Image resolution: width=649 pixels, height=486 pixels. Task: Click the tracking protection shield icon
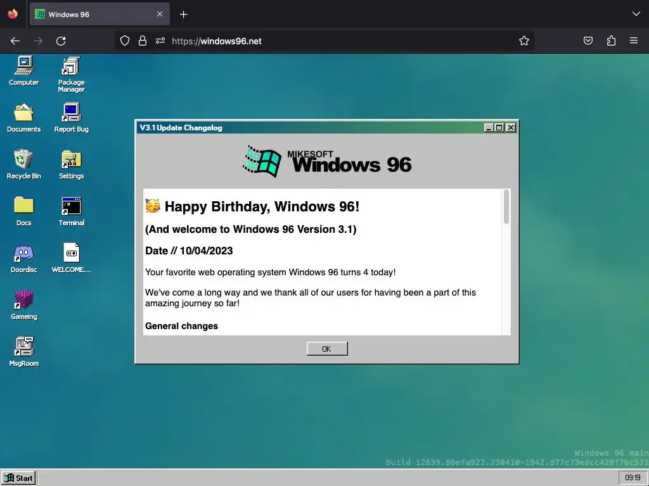[x=125, y=40]
